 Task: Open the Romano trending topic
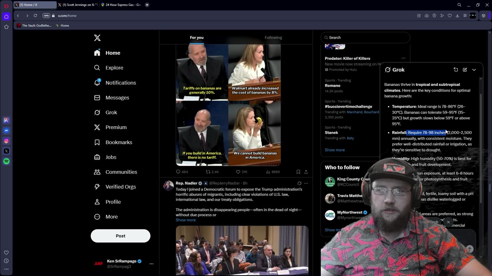pos(332,85)
